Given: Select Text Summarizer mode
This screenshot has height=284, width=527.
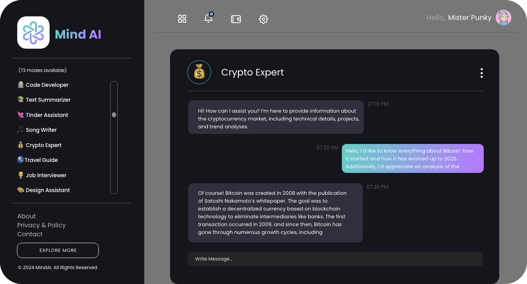Looking at the screenshot, I should pyautogui.click(x=44, y=100).
